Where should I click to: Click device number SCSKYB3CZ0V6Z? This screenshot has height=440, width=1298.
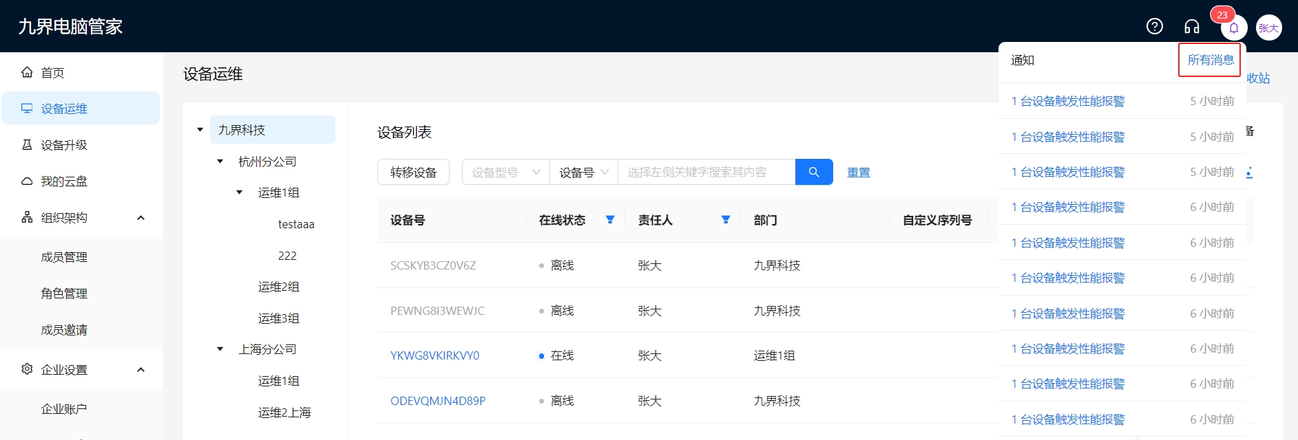tap(433, 265)
